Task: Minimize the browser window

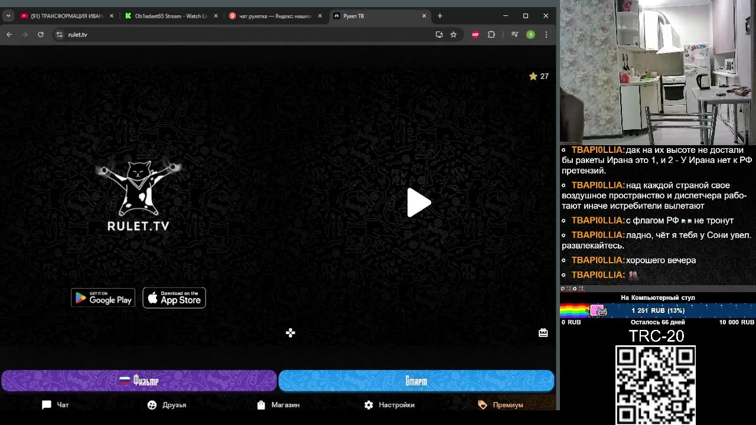Action: point(506,16)
